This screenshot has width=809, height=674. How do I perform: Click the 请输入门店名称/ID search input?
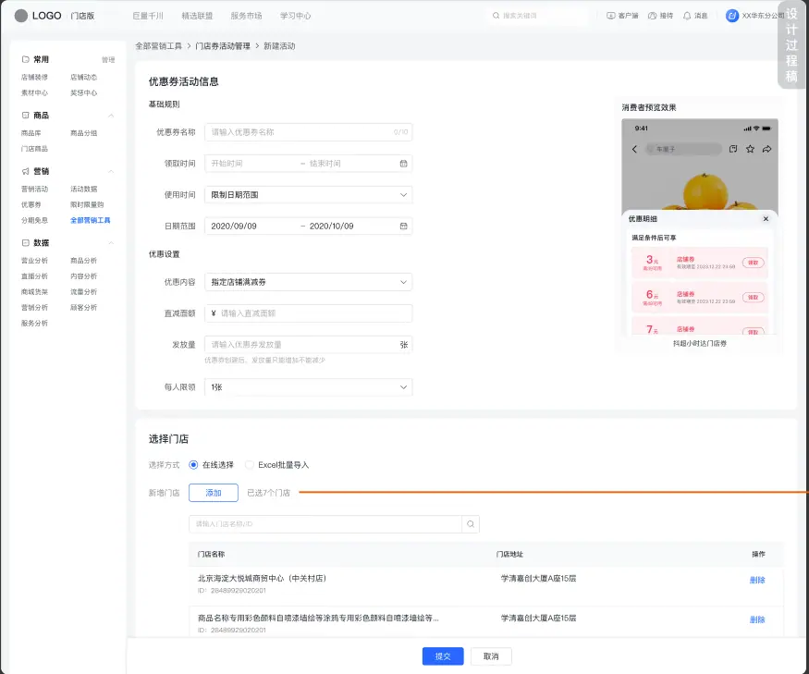pyautogui.click(x=325, y=524)
